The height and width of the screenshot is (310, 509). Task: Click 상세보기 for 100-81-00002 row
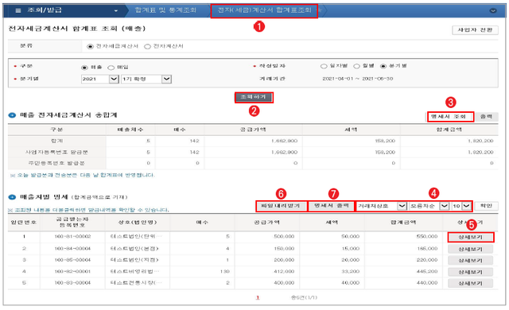click(x=470, y=238)
